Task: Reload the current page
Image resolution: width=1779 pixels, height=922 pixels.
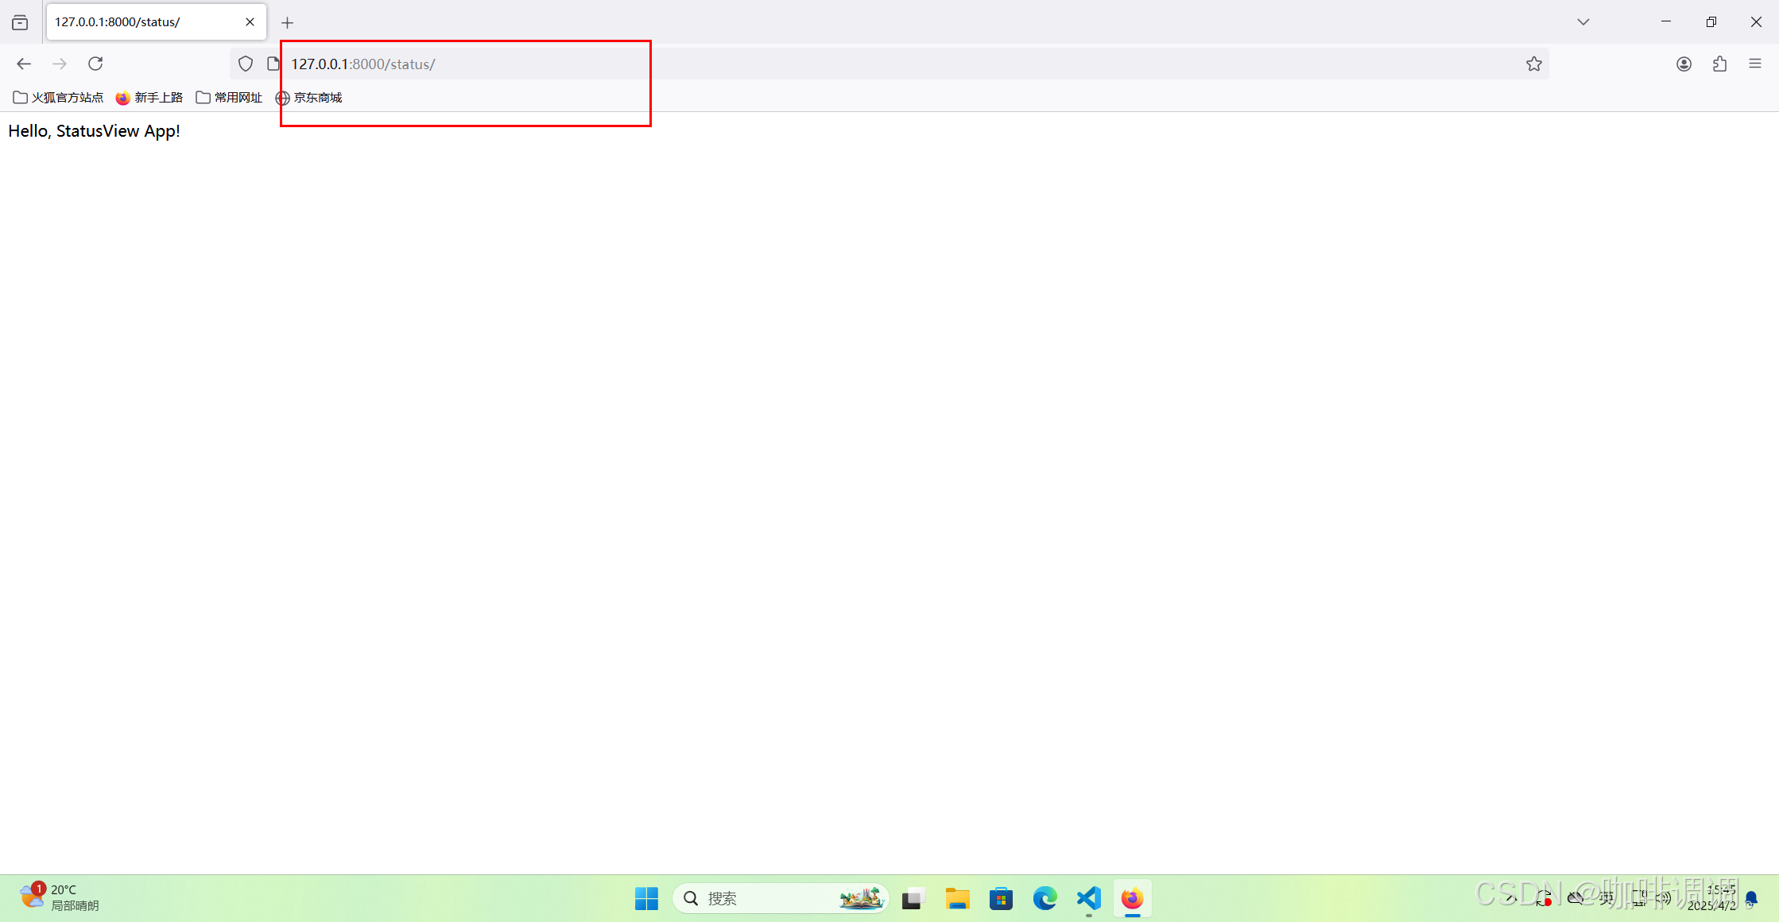Action: pyautogui.click(x=95, y=64)
